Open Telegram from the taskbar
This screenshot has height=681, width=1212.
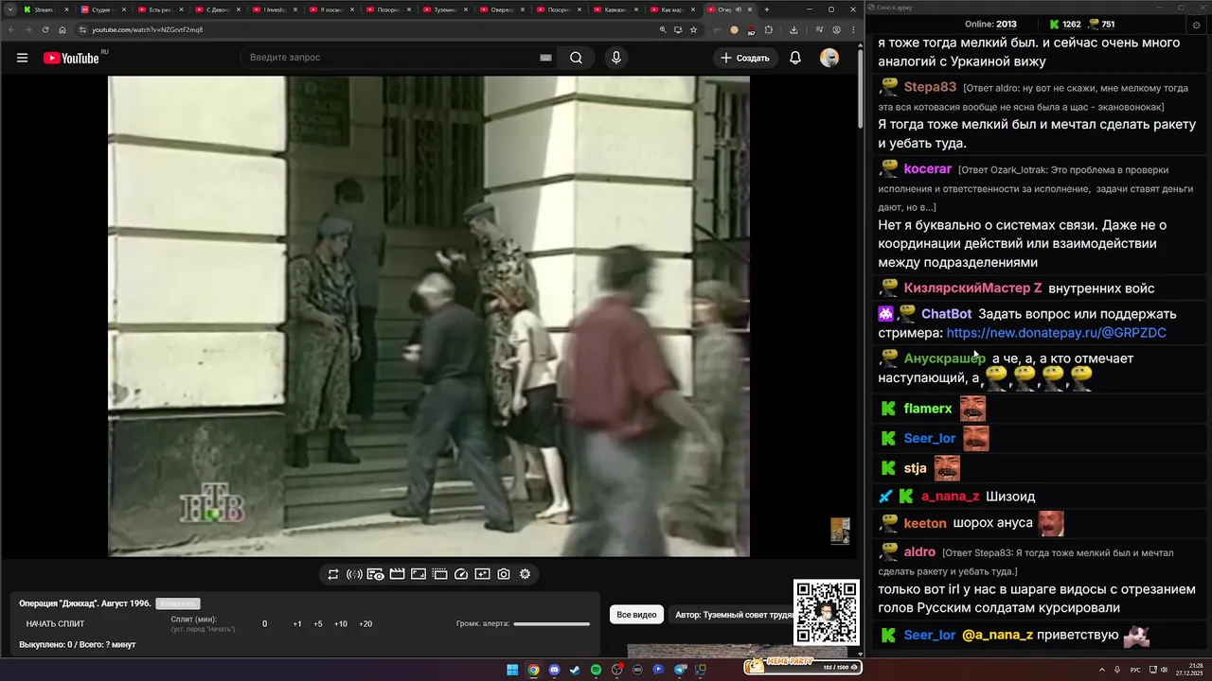pos(679,670)
